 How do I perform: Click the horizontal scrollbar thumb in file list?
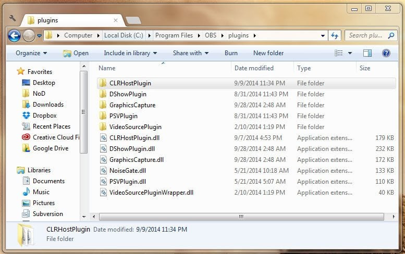coord(241,217)
